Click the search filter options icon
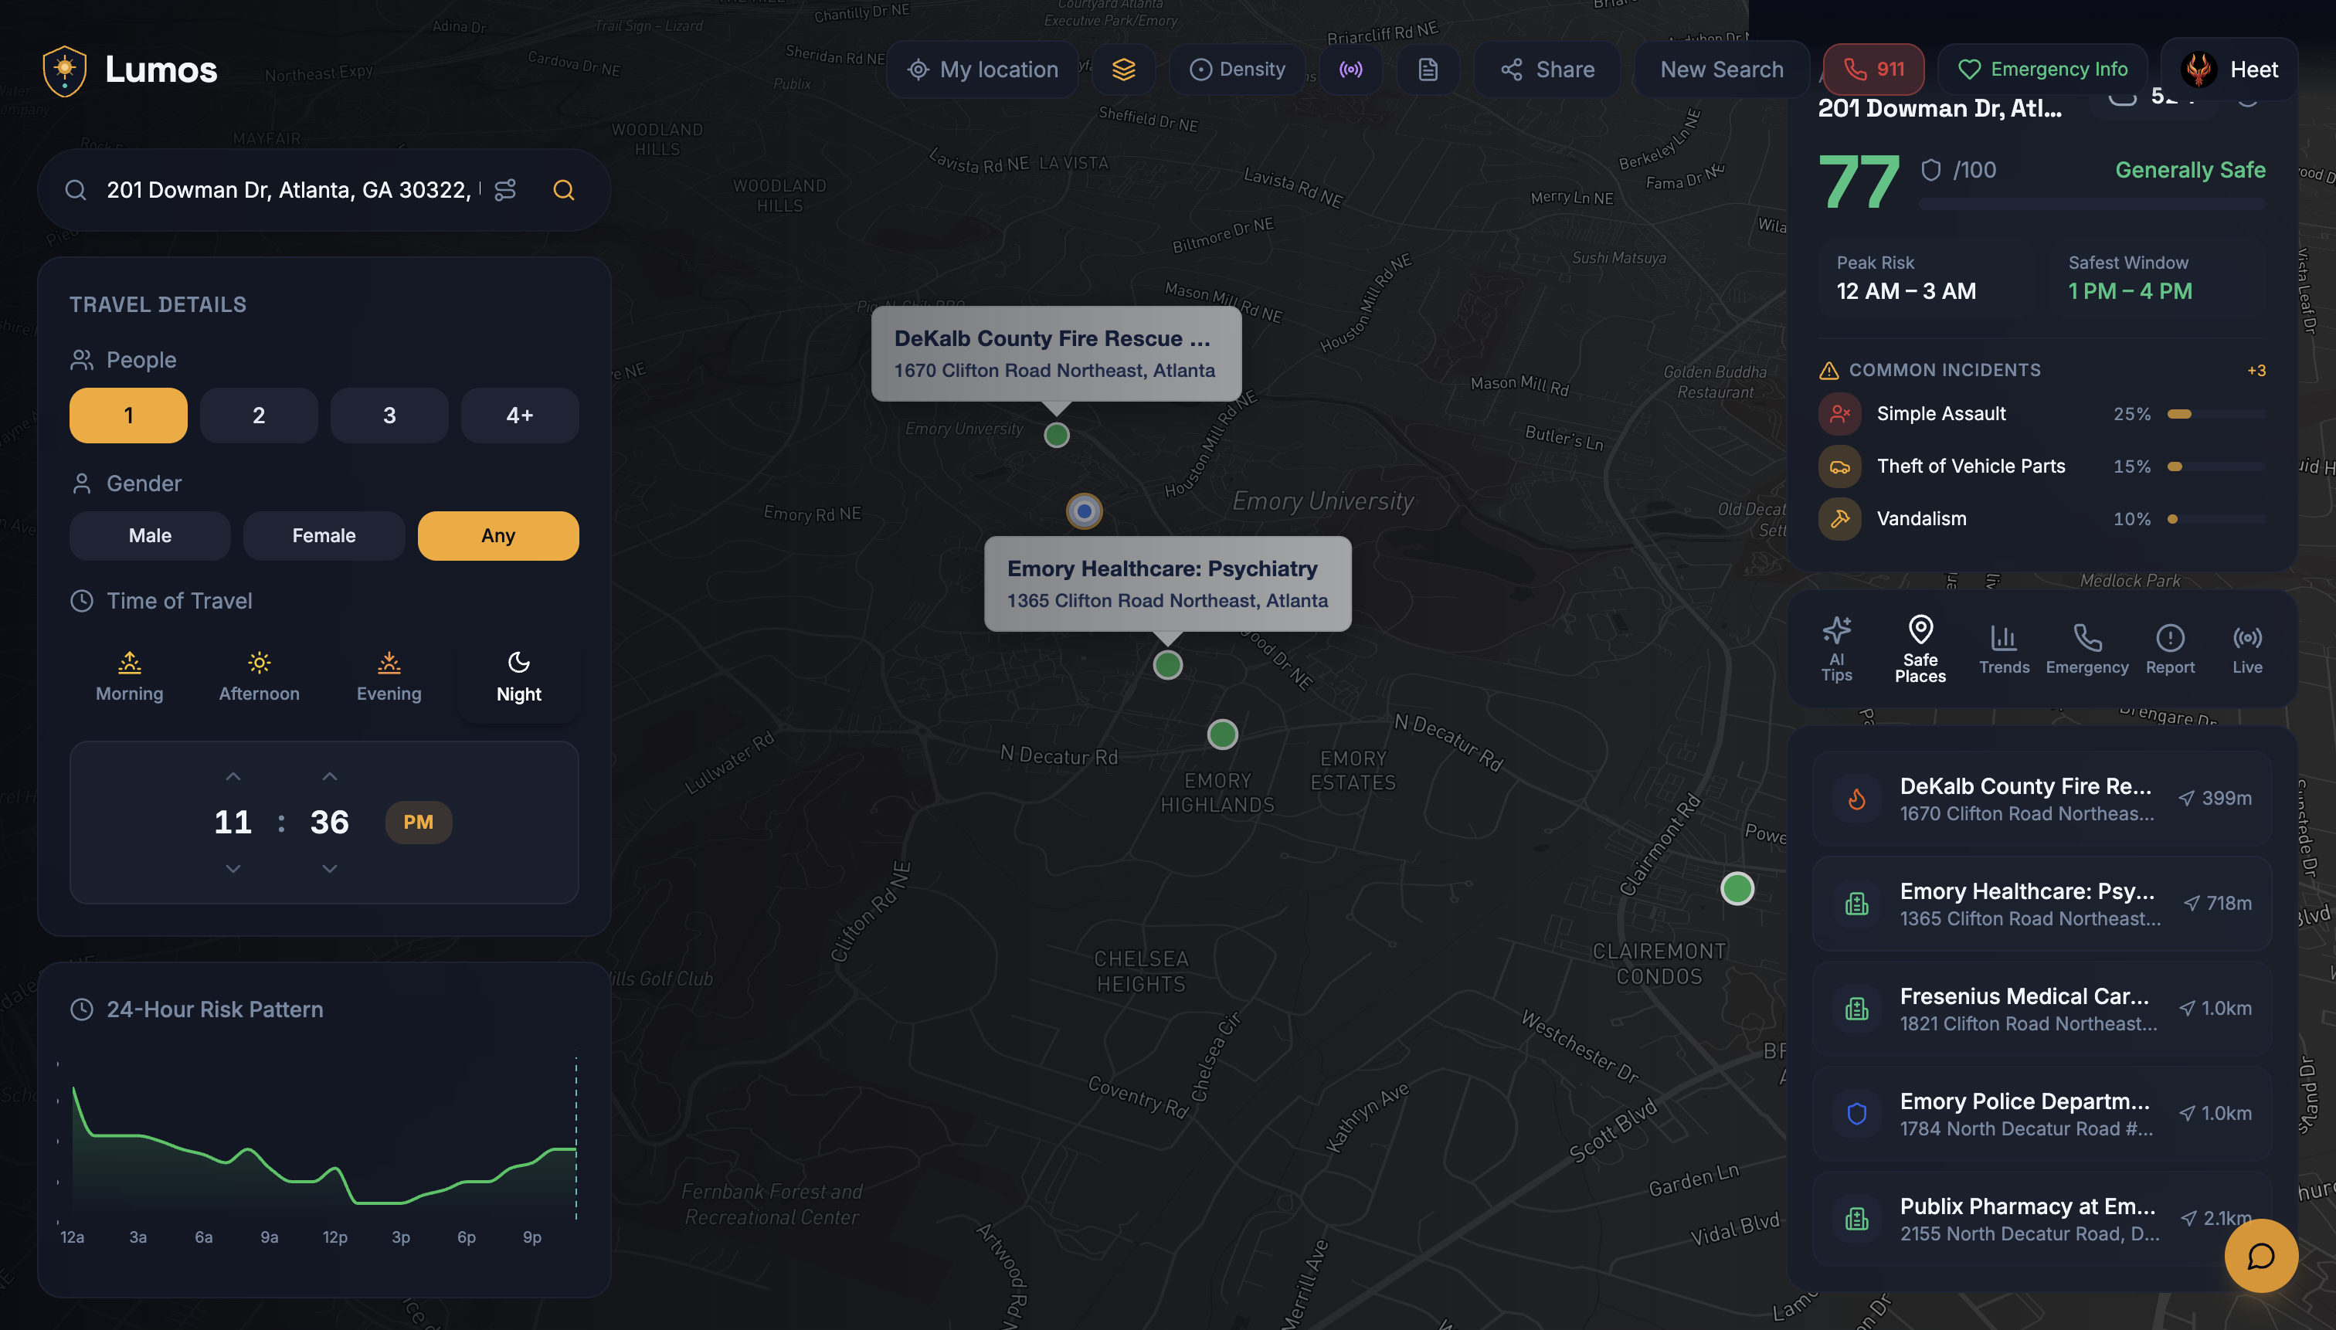Viewport: 2336px width, 1330px height. (x=505, y=190)
